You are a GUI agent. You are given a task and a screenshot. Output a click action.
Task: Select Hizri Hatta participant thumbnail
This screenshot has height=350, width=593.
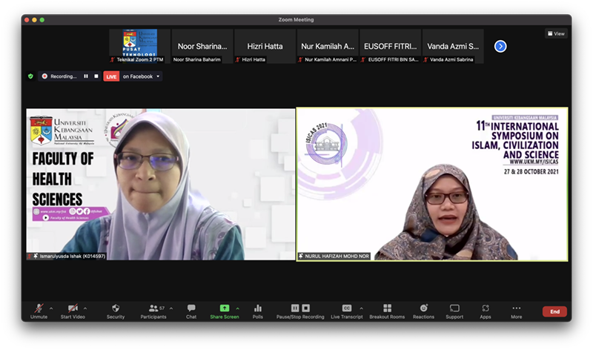click(x=265, y=47)
